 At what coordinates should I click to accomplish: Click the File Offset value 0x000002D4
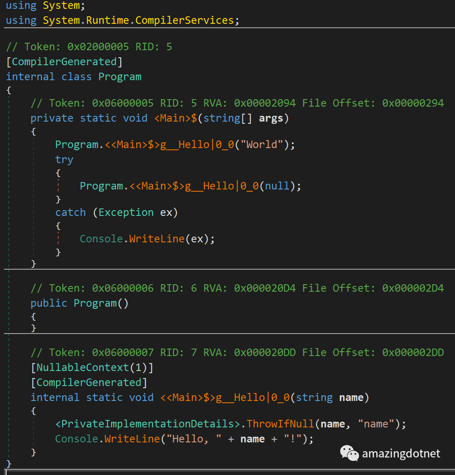[x=413, y=288]
